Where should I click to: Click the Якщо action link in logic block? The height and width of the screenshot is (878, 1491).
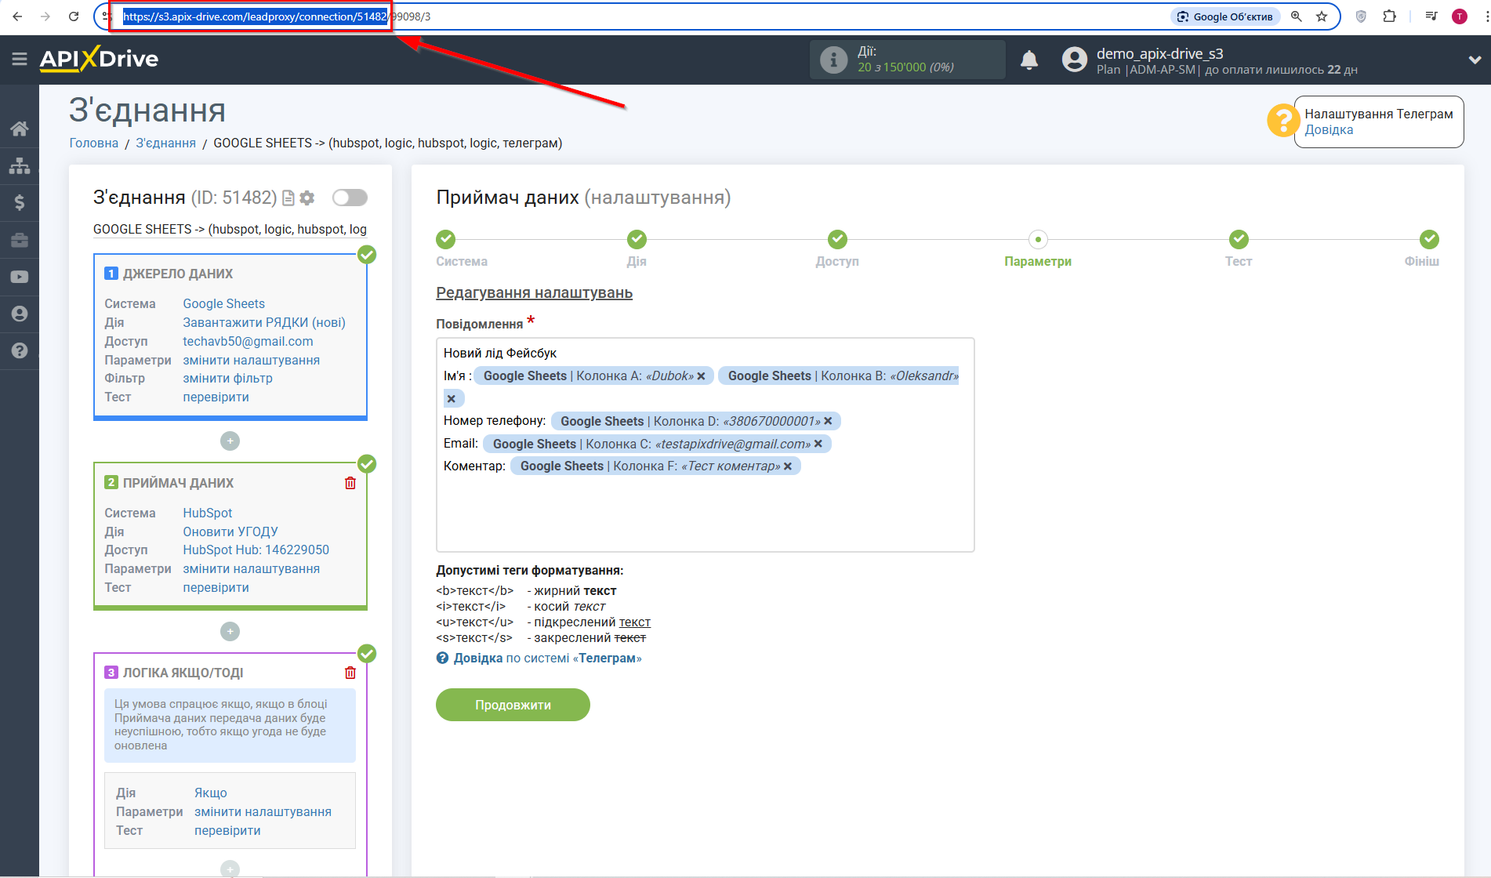211,793
